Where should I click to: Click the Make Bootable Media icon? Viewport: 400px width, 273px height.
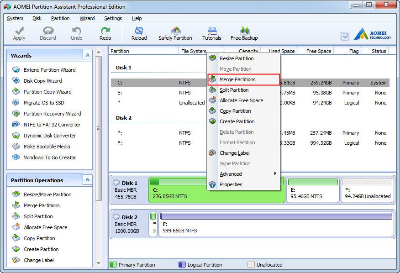16,147
